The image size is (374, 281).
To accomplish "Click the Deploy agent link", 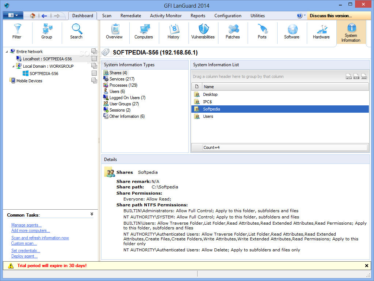I will (24, 256).
